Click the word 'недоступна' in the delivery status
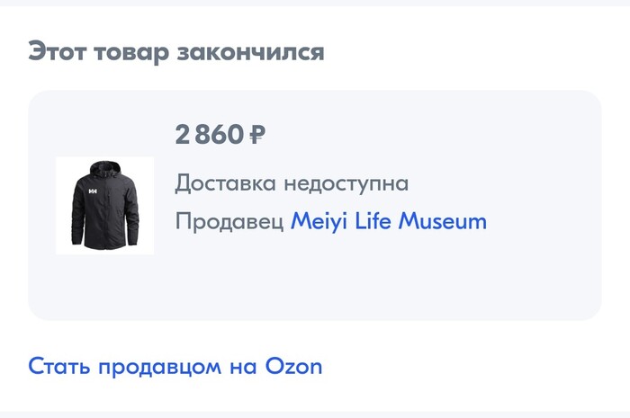The image size is (630, 418). [x=346, y=183]
